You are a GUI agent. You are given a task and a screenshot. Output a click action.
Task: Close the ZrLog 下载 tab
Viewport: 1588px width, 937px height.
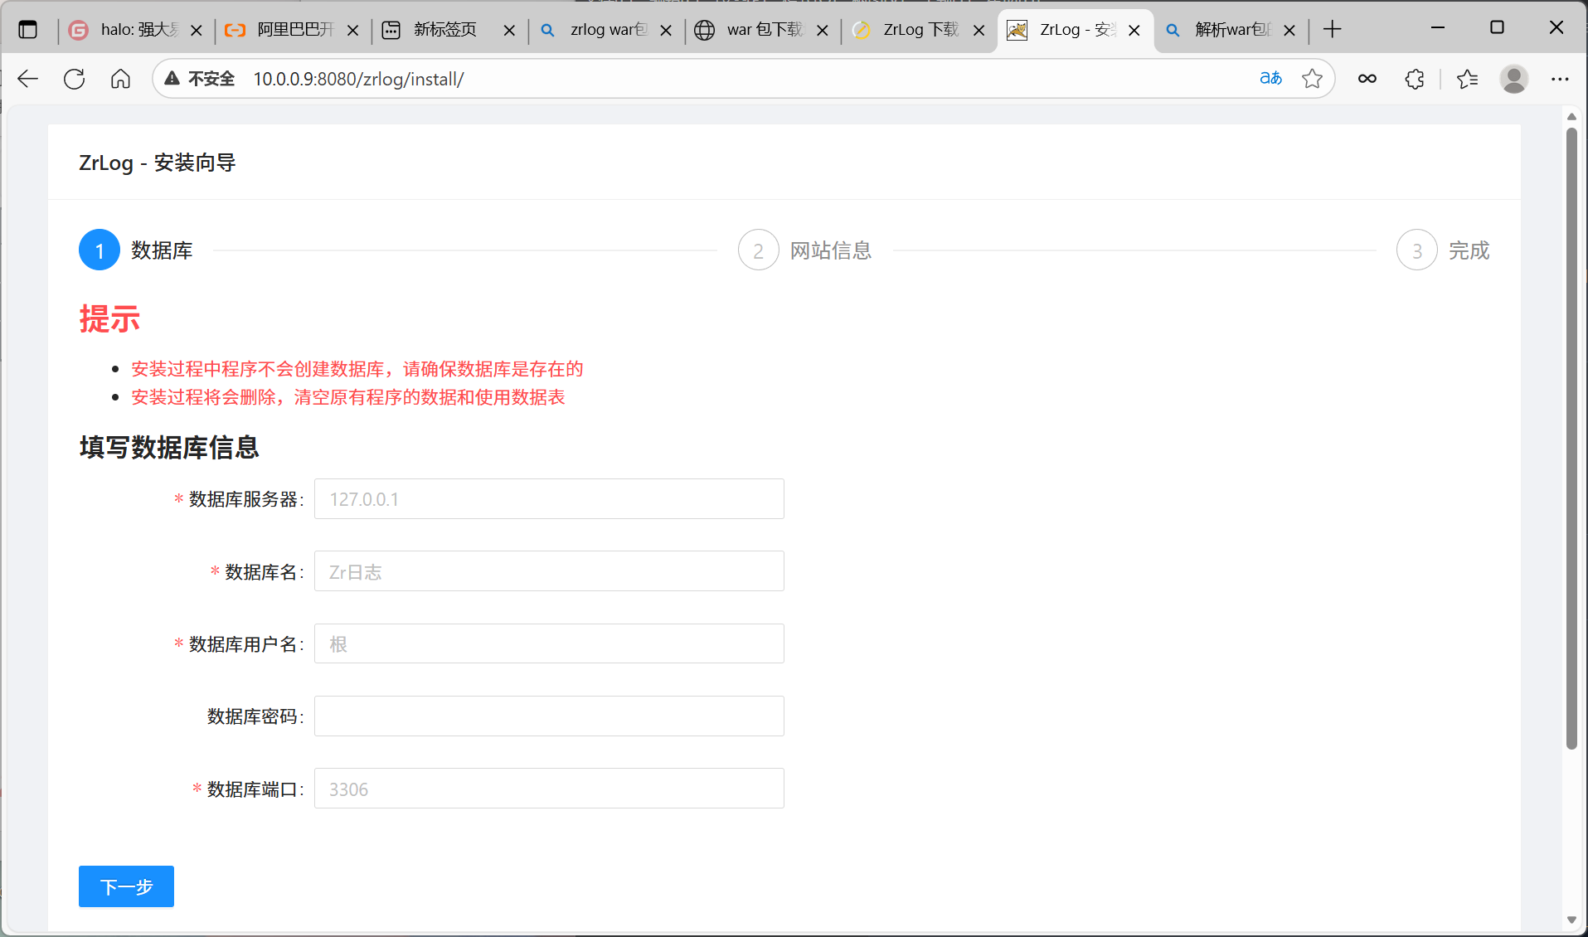(979, 31)
